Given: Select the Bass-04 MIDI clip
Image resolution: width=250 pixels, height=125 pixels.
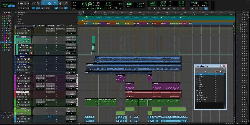Looking at the screenshot, I should pos(166,86).
